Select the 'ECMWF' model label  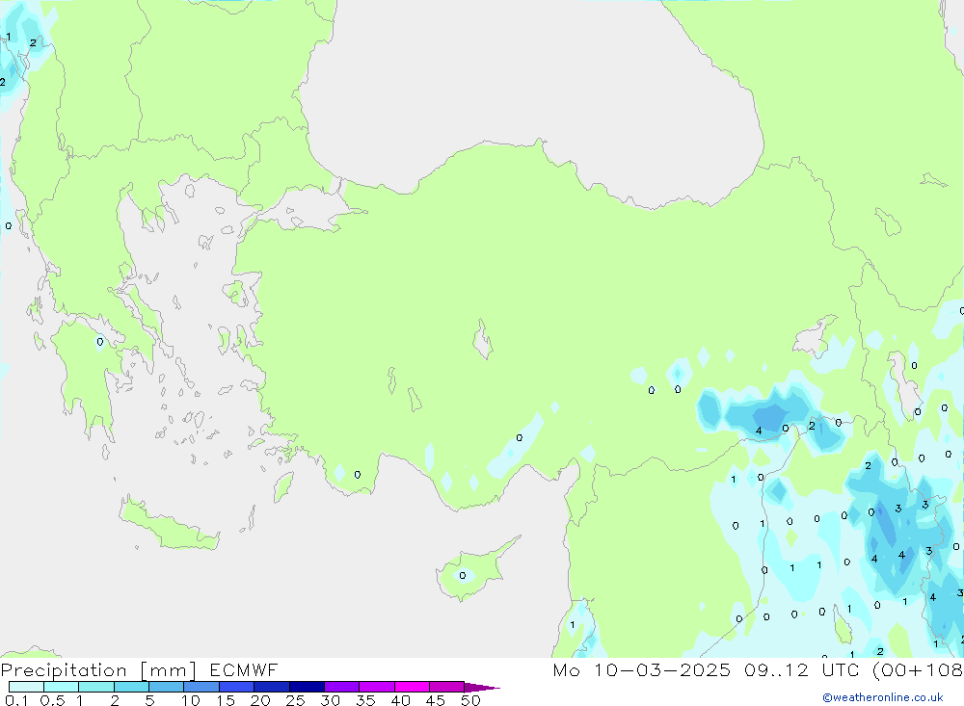point(244,669)
